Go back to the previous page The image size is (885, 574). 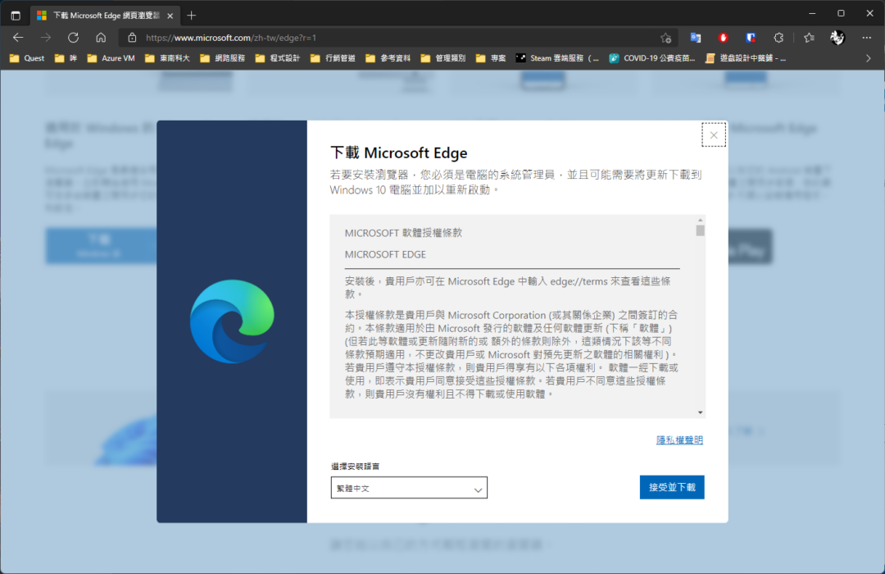(18, 38)
